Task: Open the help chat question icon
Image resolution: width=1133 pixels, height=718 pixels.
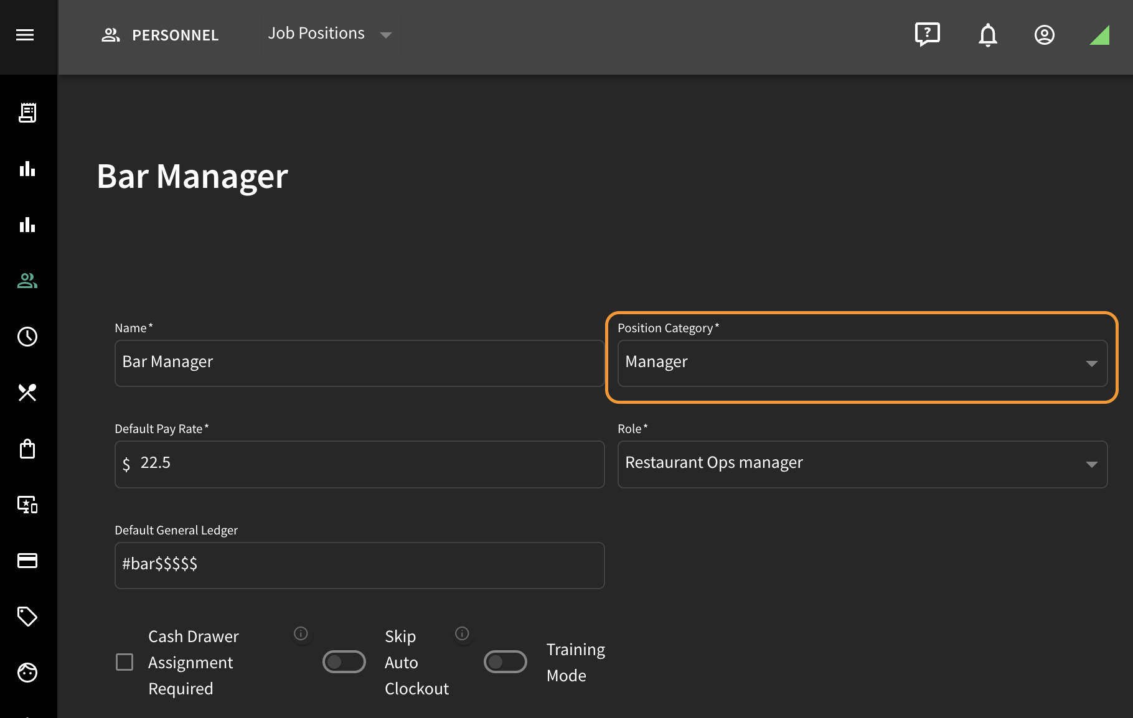Action: click(x=927, y=35)
